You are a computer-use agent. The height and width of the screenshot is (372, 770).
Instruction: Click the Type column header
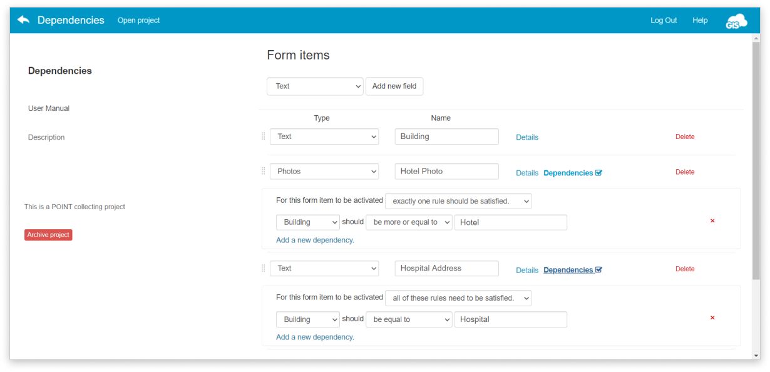pos(322,118)
